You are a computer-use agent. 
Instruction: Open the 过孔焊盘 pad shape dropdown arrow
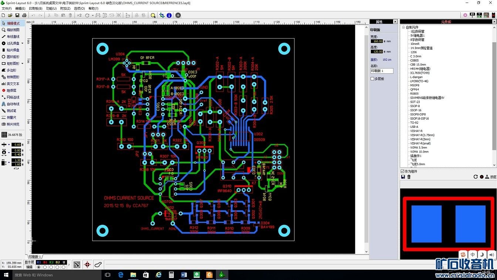click(x=22, y=43)
